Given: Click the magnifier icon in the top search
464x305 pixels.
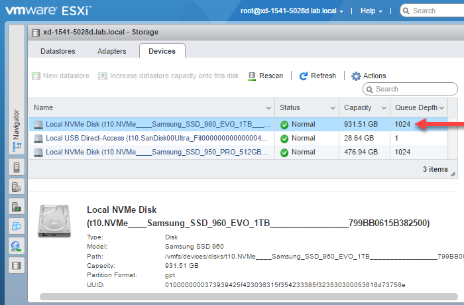Looking at the screenshot, I should [x=406, y=11].
